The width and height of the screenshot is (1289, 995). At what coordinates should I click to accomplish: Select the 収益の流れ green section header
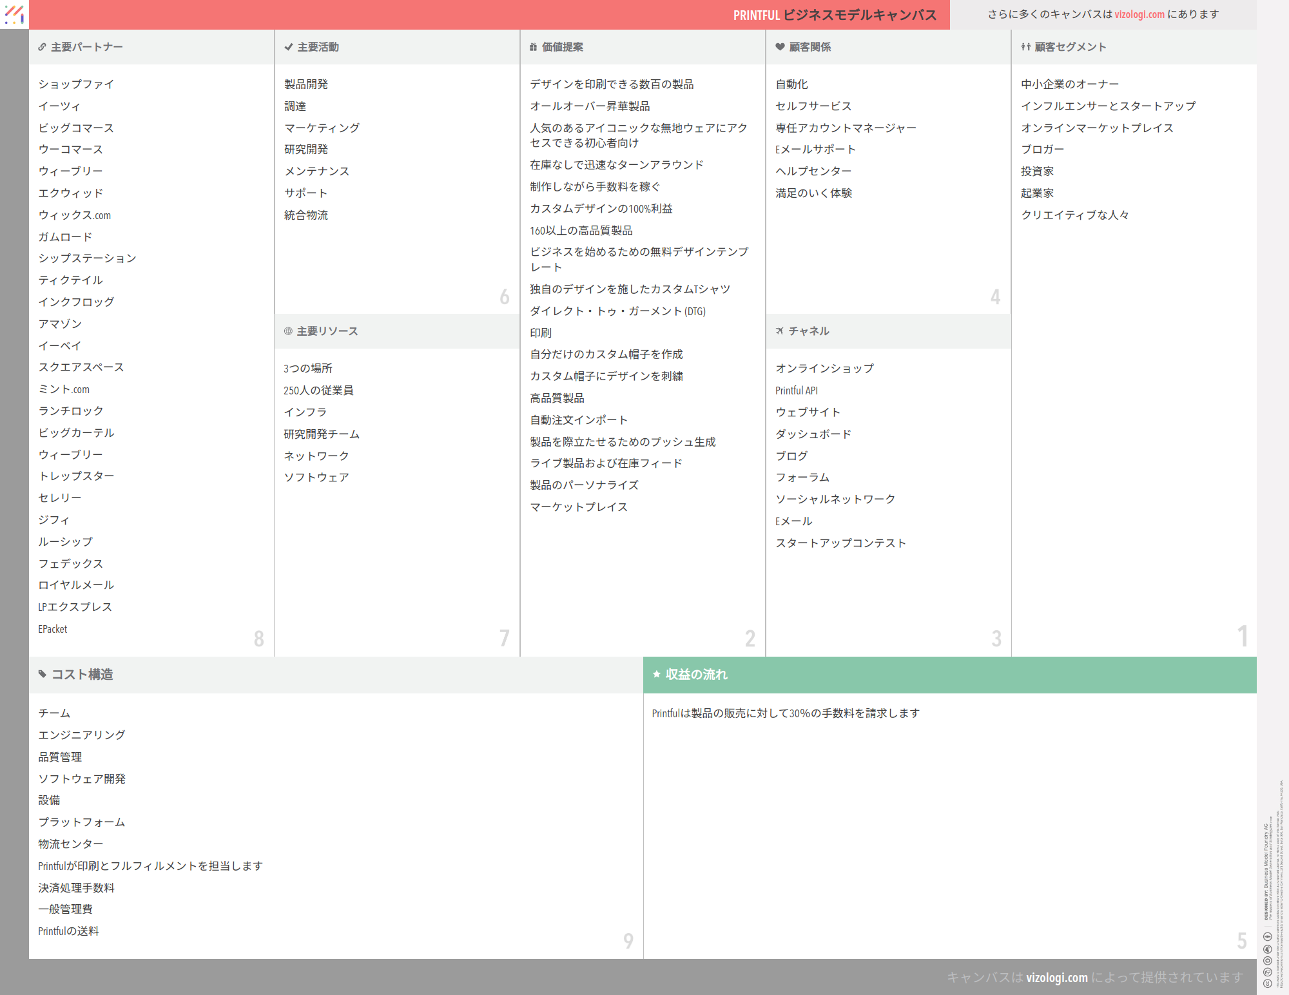(x=949, y=675)
